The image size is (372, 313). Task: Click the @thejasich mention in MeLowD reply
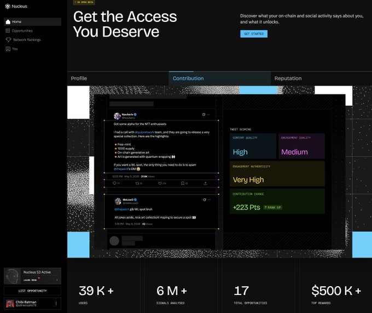122,209
